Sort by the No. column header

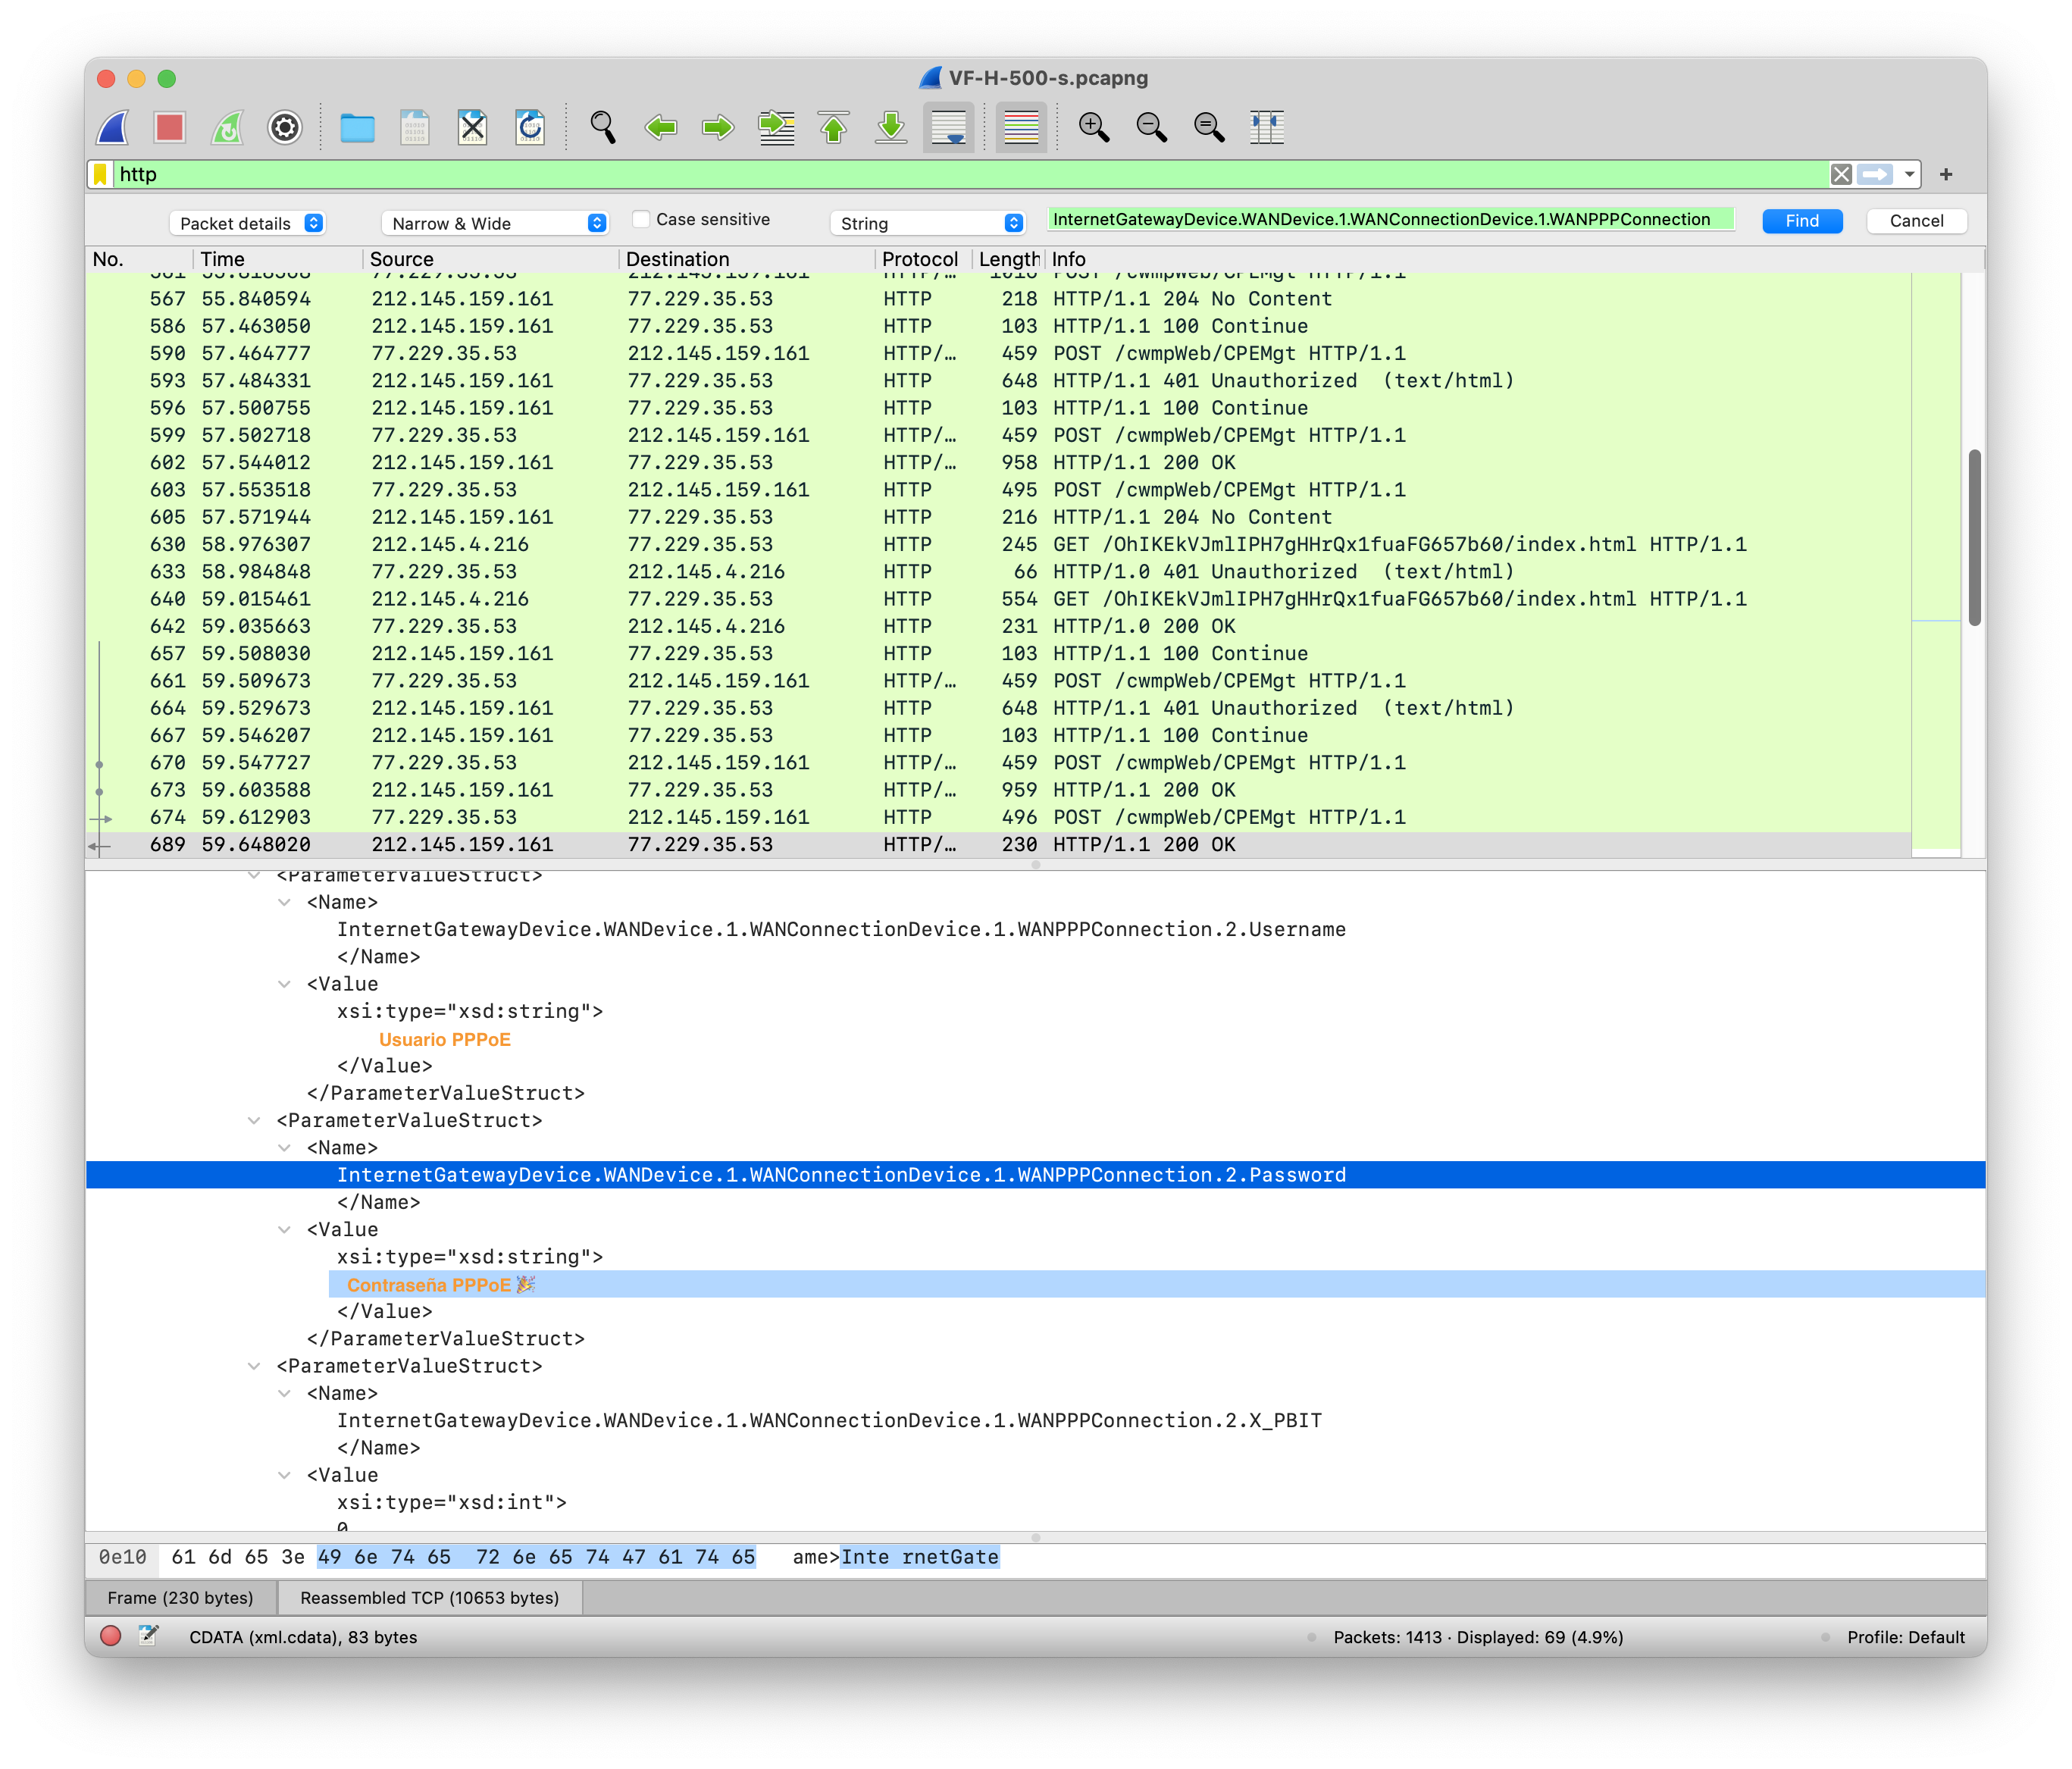pos(138,259)
